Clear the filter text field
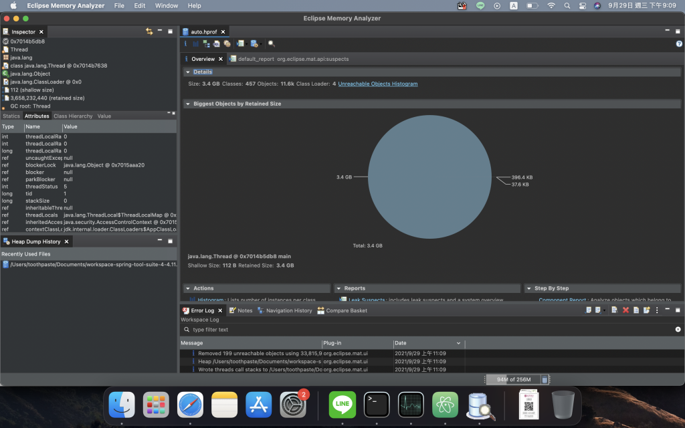This screenshot has width=685, height=428. pyautogui.click(x=678, y=329)
